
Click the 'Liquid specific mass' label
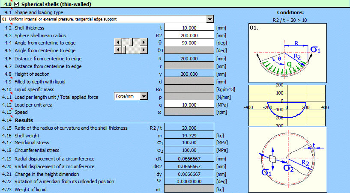click(34, 89)
